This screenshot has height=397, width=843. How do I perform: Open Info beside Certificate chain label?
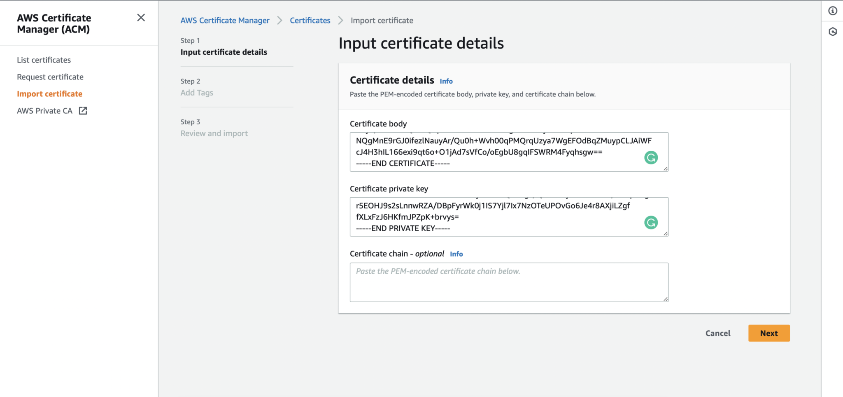tap(456, 254)
